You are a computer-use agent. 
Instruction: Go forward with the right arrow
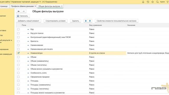click(24, 11)
